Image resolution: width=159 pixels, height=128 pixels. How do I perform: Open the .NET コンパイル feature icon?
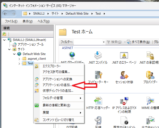tap(98, 56)
